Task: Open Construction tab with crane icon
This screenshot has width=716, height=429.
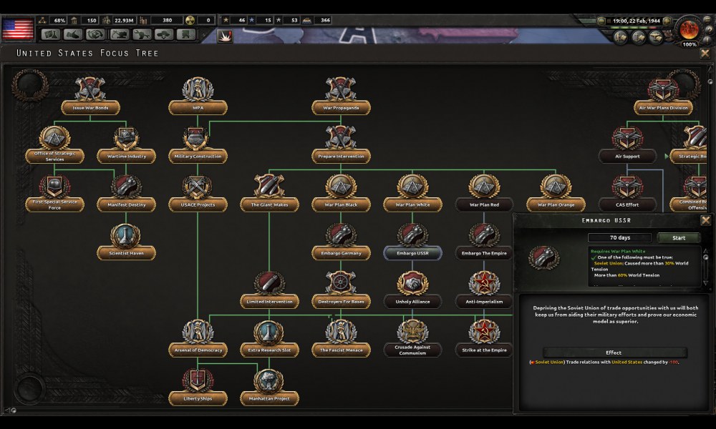Action: [119, 34]
